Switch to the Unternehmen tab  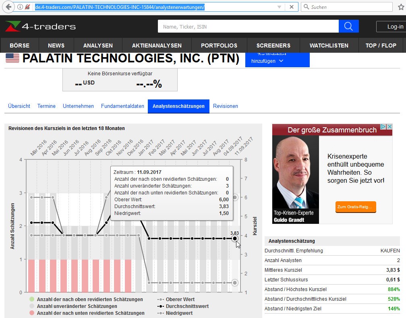tap(78, 106)
